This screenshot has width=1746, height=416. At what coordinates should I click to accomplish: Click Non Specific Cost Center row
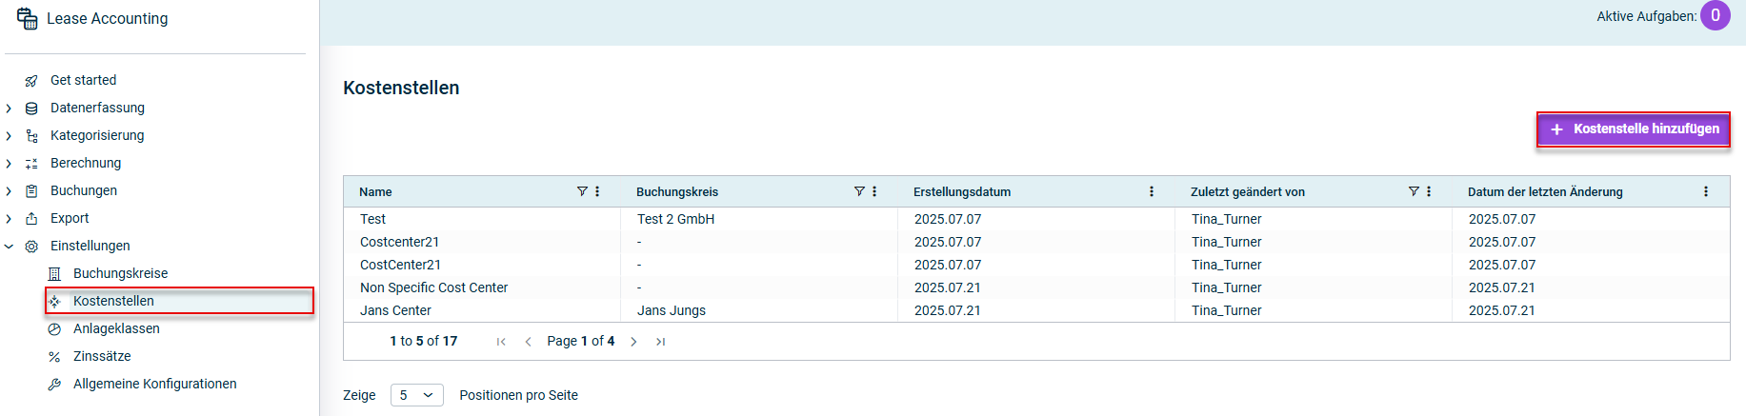pyautogui.click(x=433, y=287)
